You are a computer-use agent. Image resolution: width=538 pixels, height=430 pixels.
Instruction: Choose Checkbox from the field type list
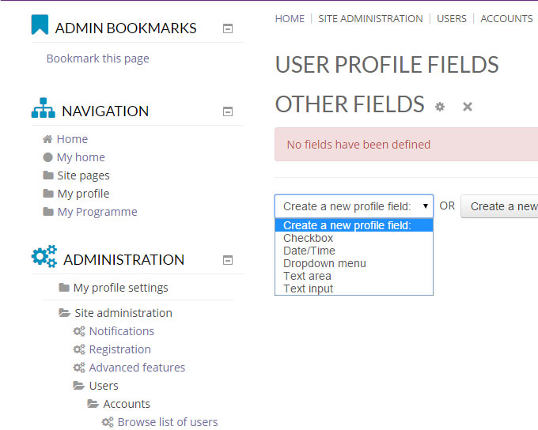click(x=354, y=238)
